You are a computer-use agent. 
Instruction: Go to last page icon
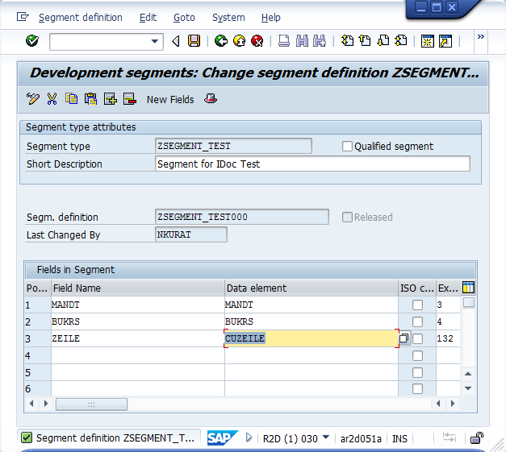point(401,41)
